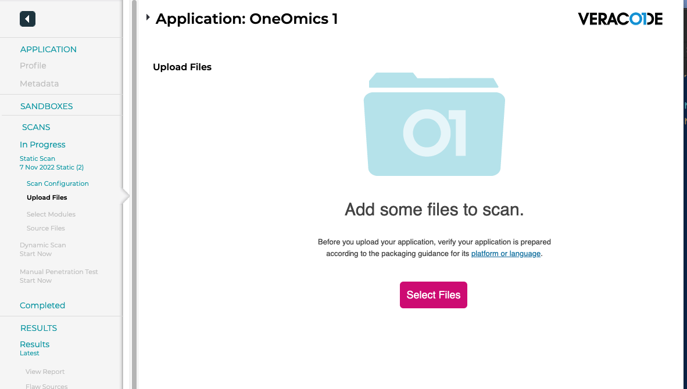687x389 pixels.
Task: Click the Veracode logo
Action: (620, 19)
